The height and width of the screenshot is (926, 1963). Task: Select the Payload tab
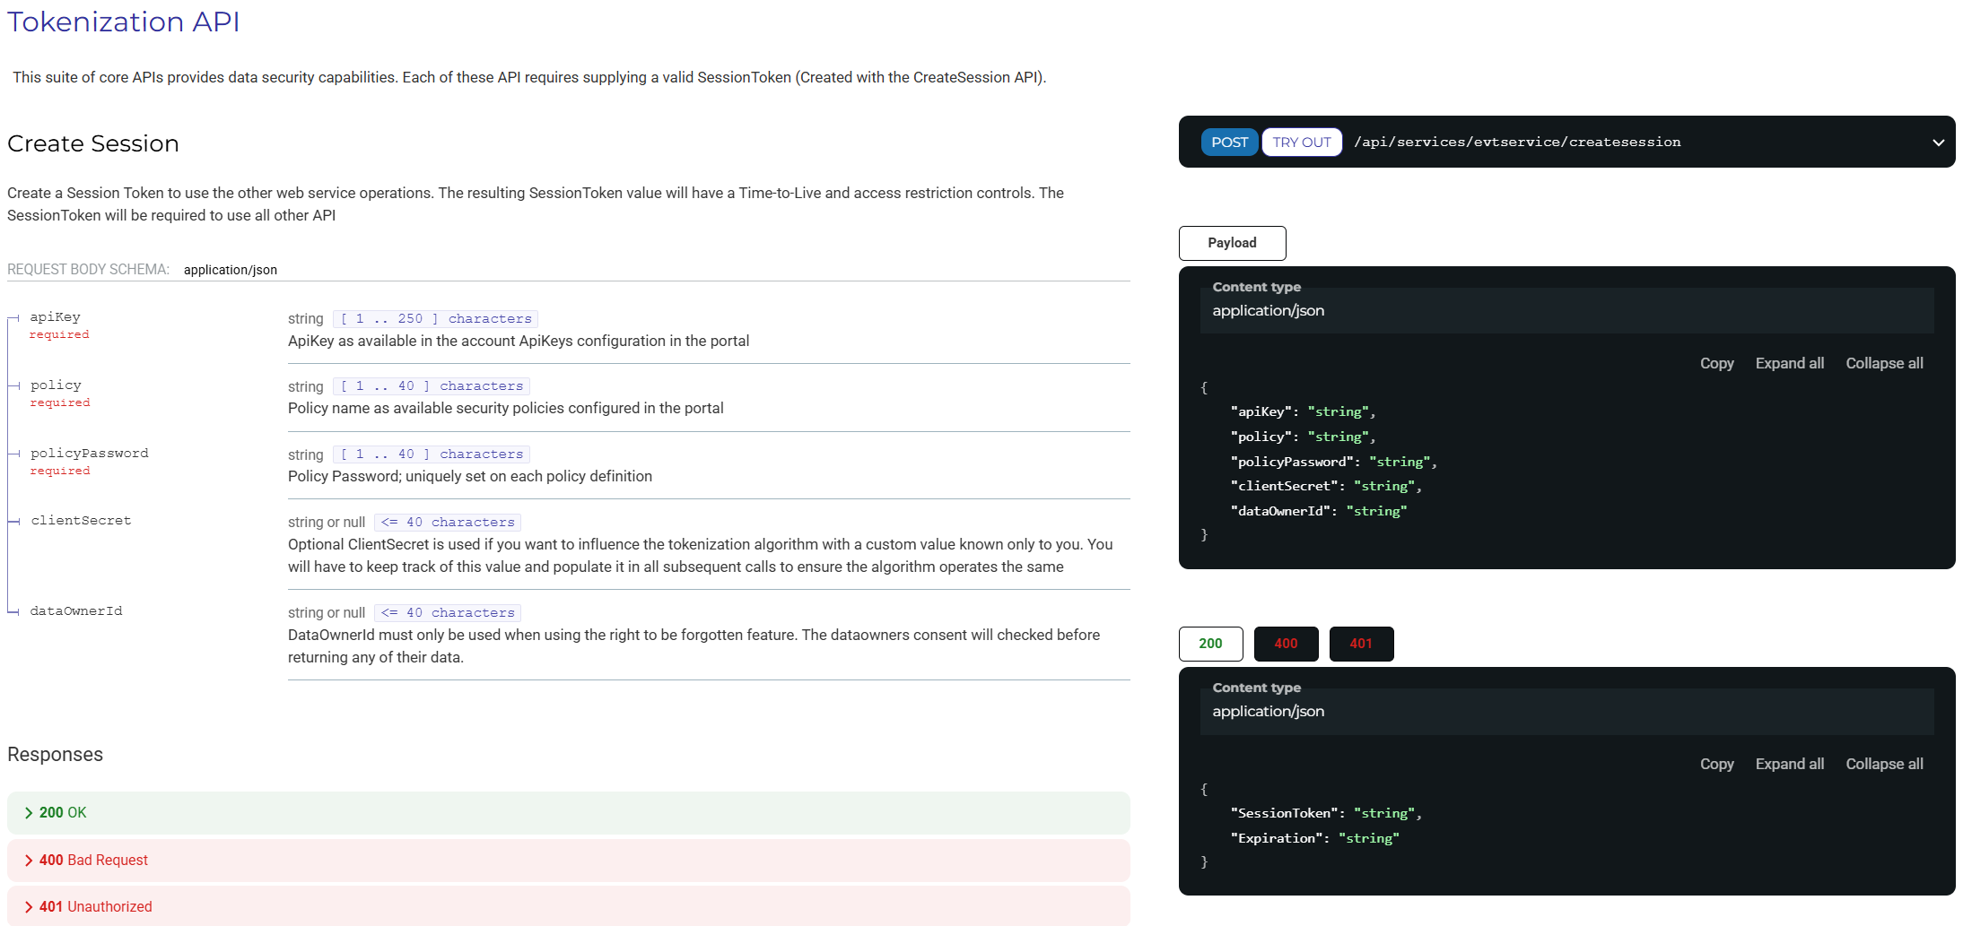1232,243
